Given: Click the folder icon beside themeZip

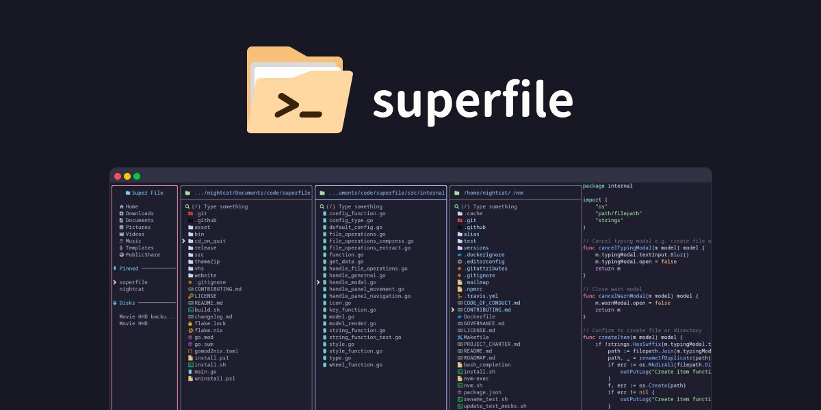Looking at the screenshot, I should tap(191, 261).
